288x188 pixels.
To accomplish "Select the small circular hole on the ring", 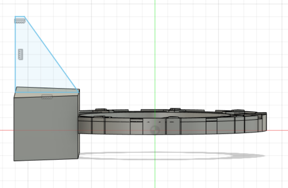I will (155, 130).
